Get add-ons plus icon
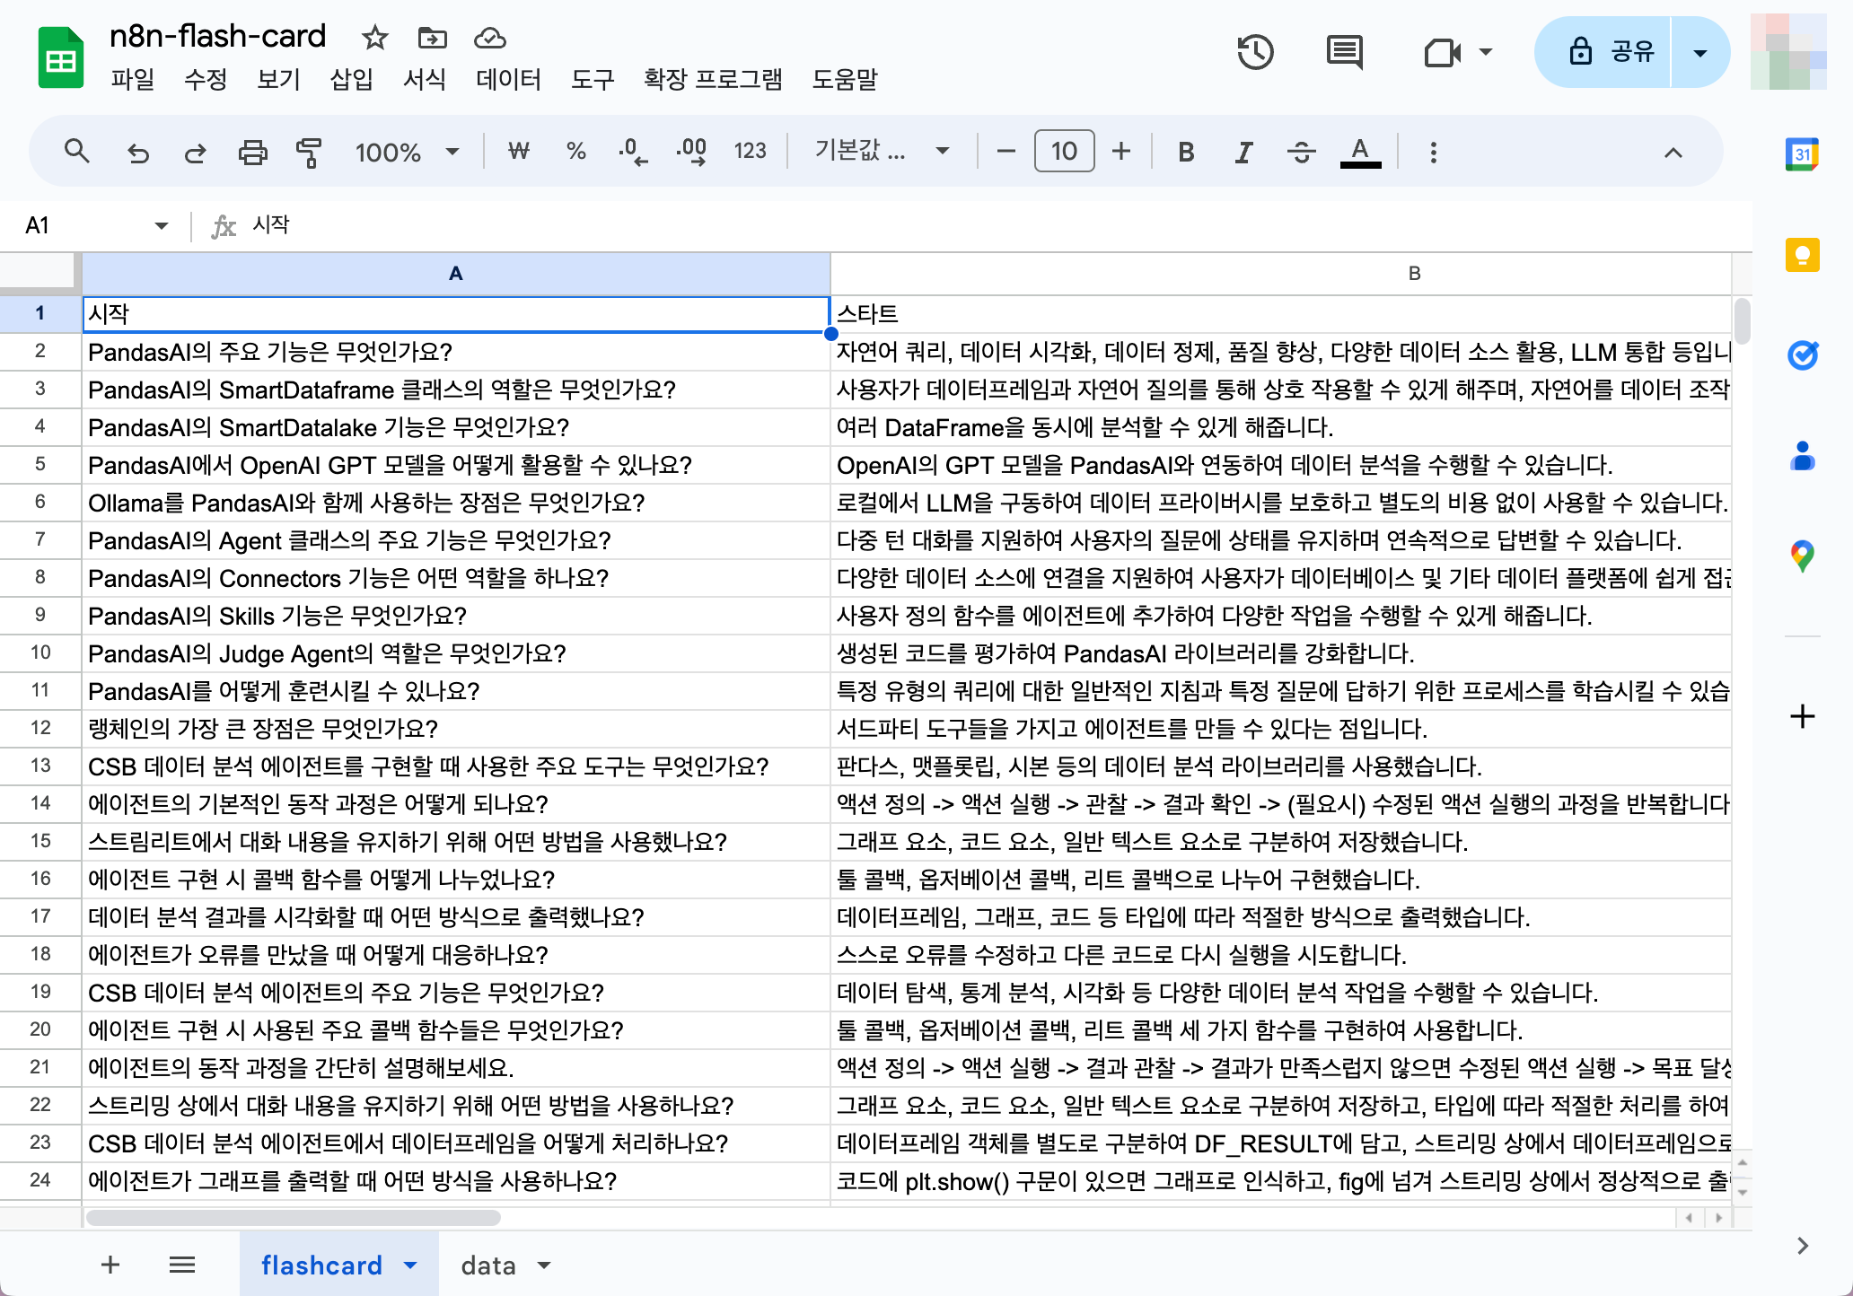 click(1802, 716)
